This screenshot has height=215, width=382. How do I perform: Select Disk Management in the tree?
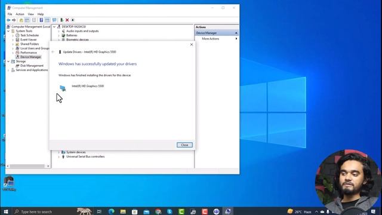pos(32,66)
